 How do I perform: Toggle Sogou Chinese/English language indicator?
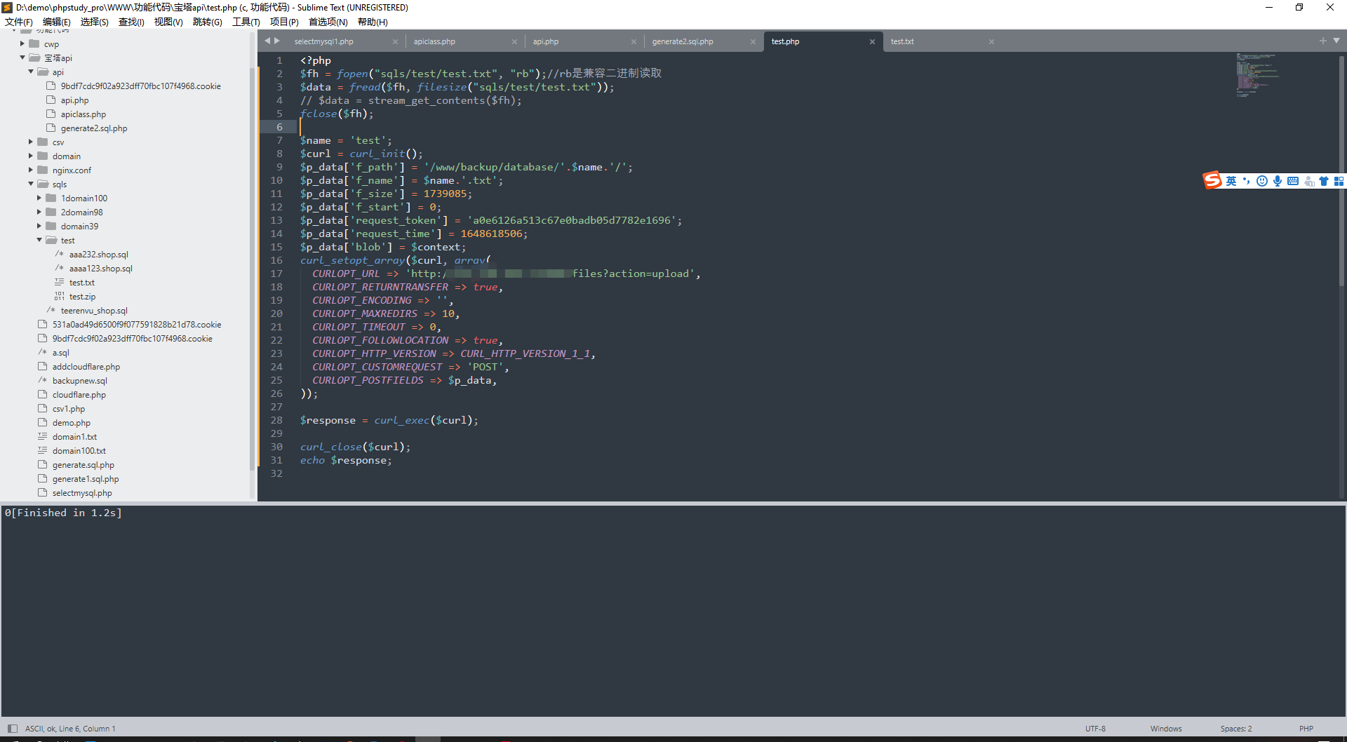tap(1231, 181)
